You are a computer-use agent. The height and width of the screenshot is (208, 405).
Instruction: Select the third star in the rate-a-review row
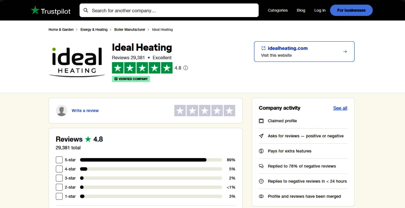pyautogui.click(x=205, y=111)
